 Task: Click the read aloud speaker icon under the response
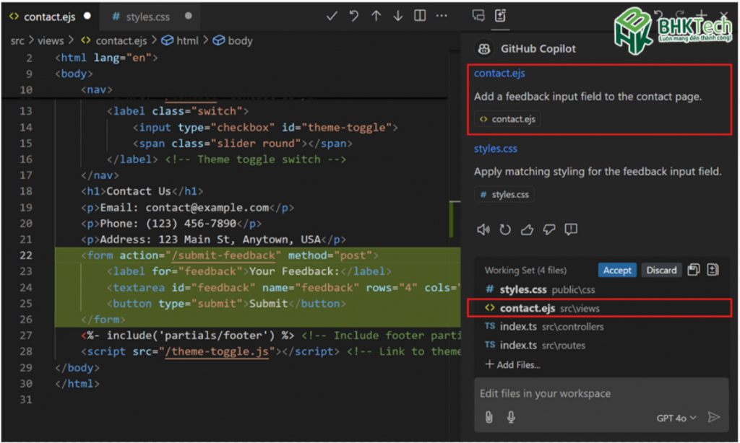(483, 229)
